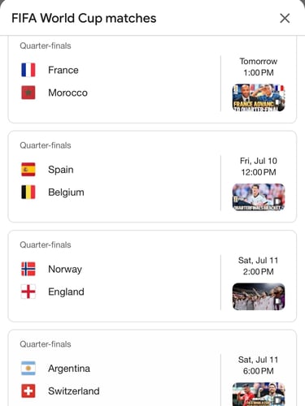Screen dimensions: 305x406
Task: Click the Argentina flag icon
Action: 28,368
